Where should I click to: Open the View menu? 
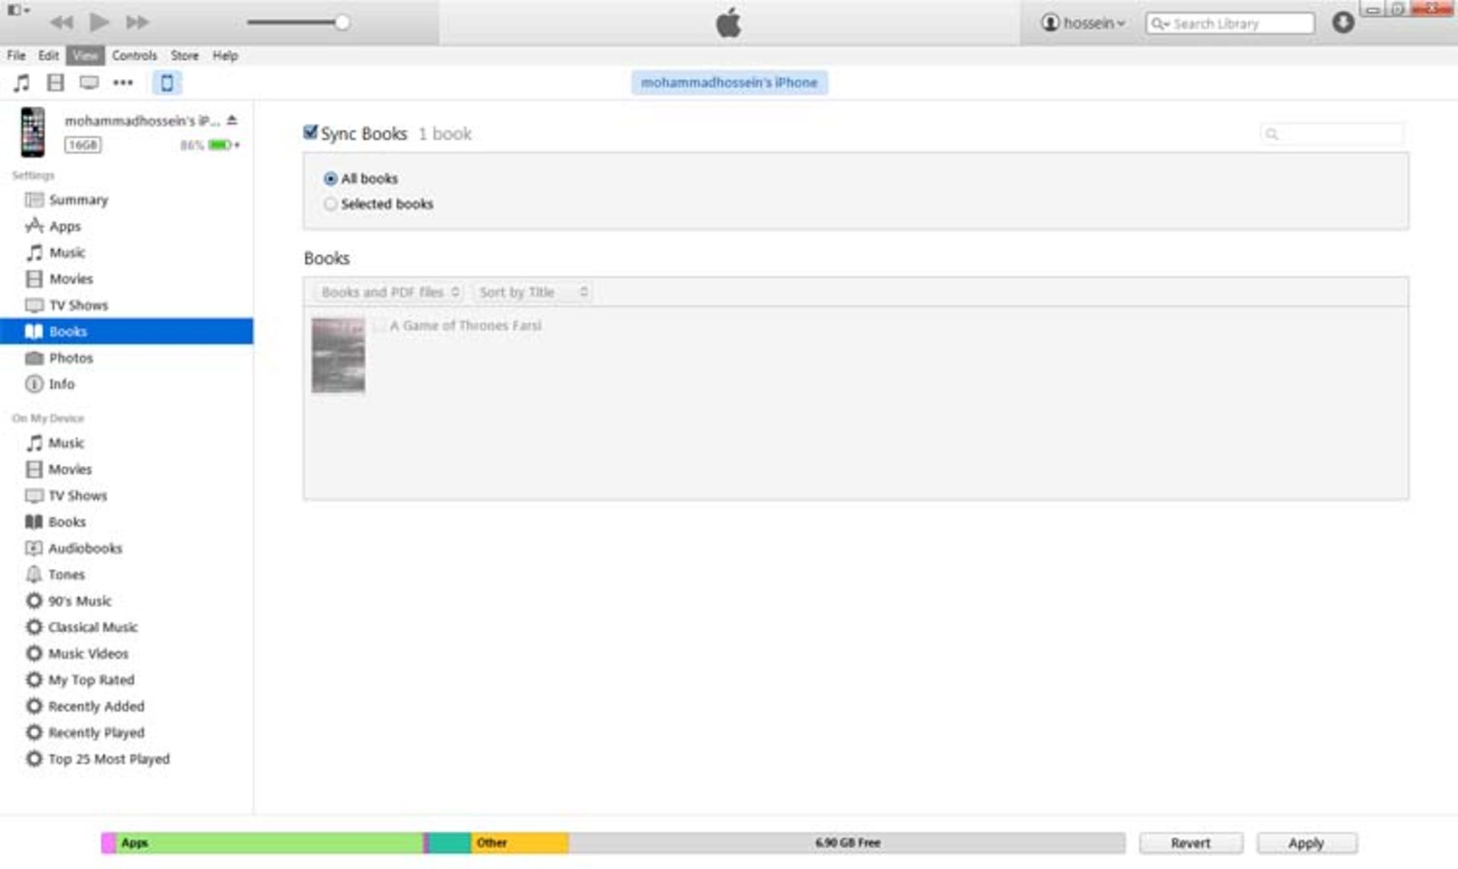point(85,55)
